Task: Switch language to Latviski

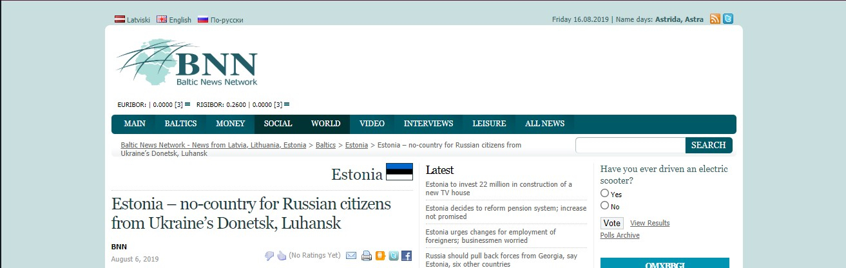Action: 133,20
